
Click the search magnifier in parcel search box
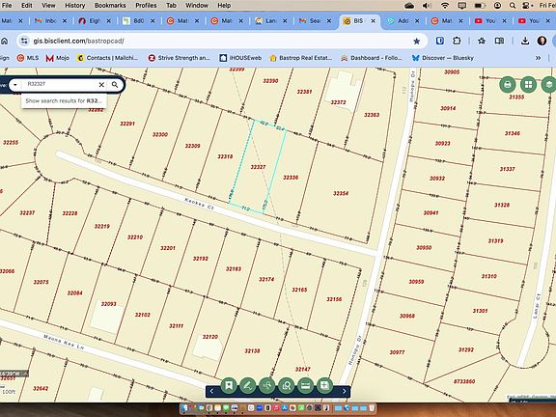pos(115,85)
